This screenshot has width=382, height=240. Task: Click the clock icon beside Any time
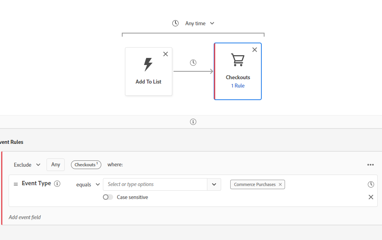tap(175, 23)
